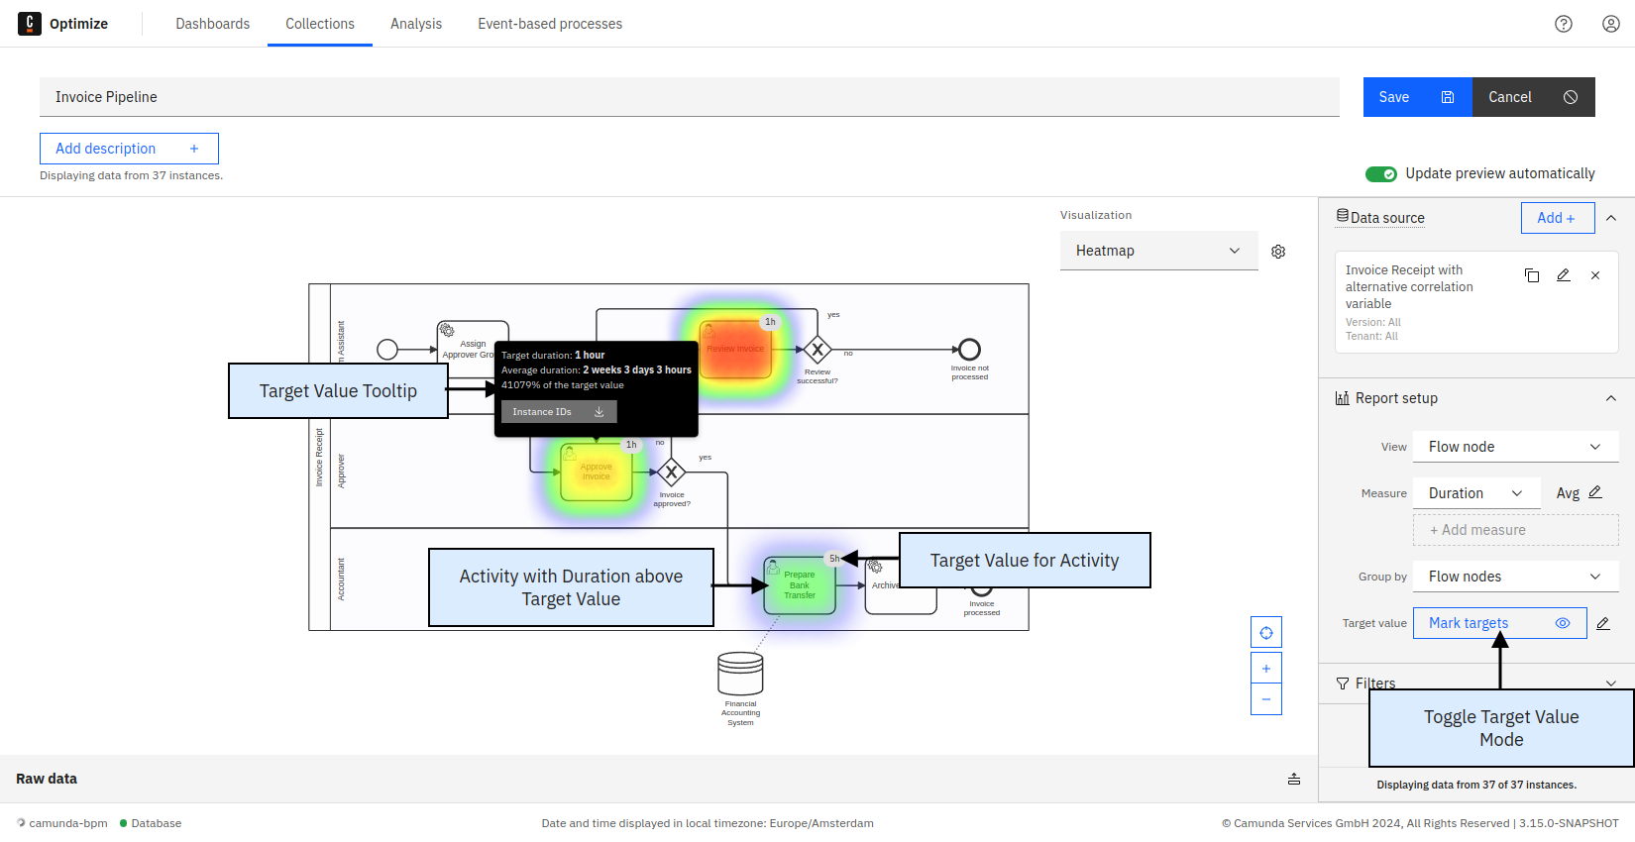Collapse the Report setup section

(x=1611, y=398)
